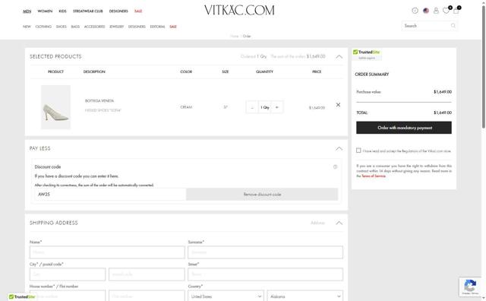486x301 pixels.
Task: Open the top-row DESIGNERS menu
Action: click(x=118, y=11)
